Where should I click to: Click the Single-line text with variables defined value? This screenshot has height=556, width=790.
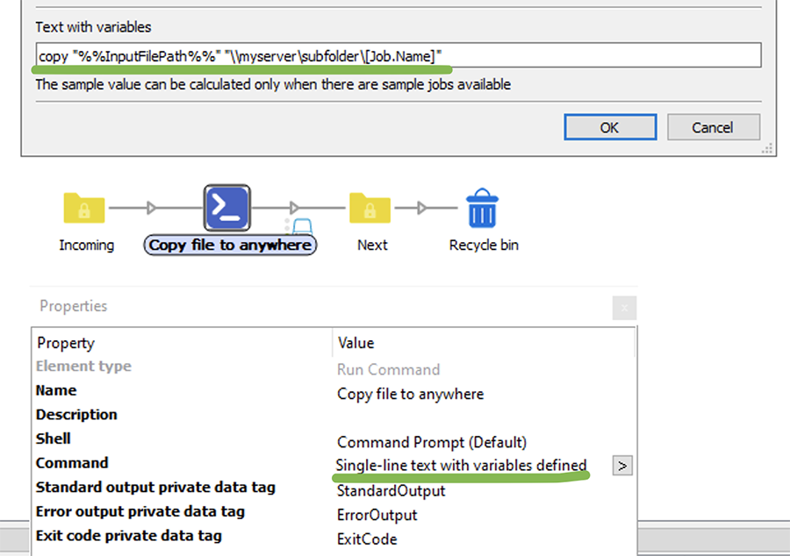[461, 465]
